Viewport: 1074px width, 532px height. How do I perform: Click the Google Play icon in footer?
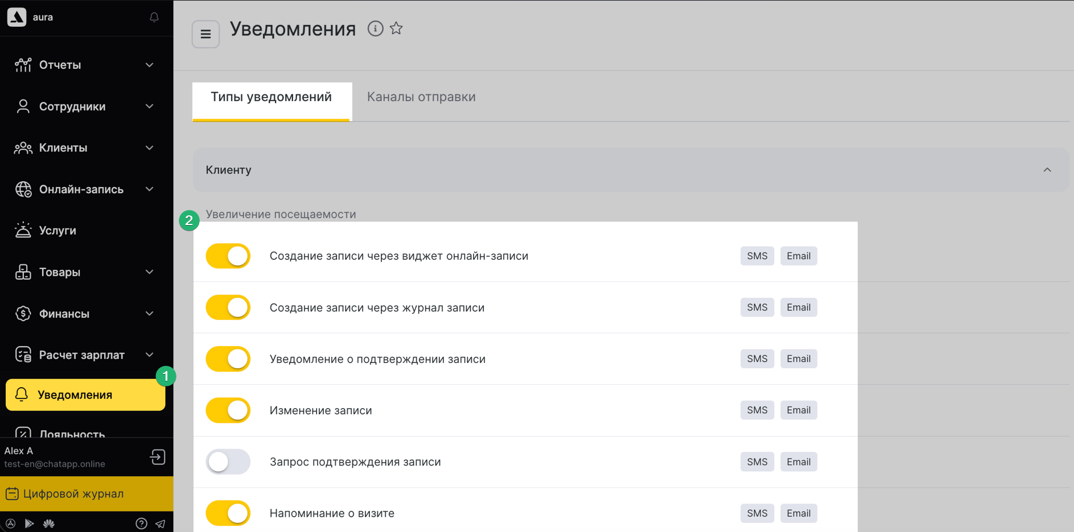pos(29,523)
